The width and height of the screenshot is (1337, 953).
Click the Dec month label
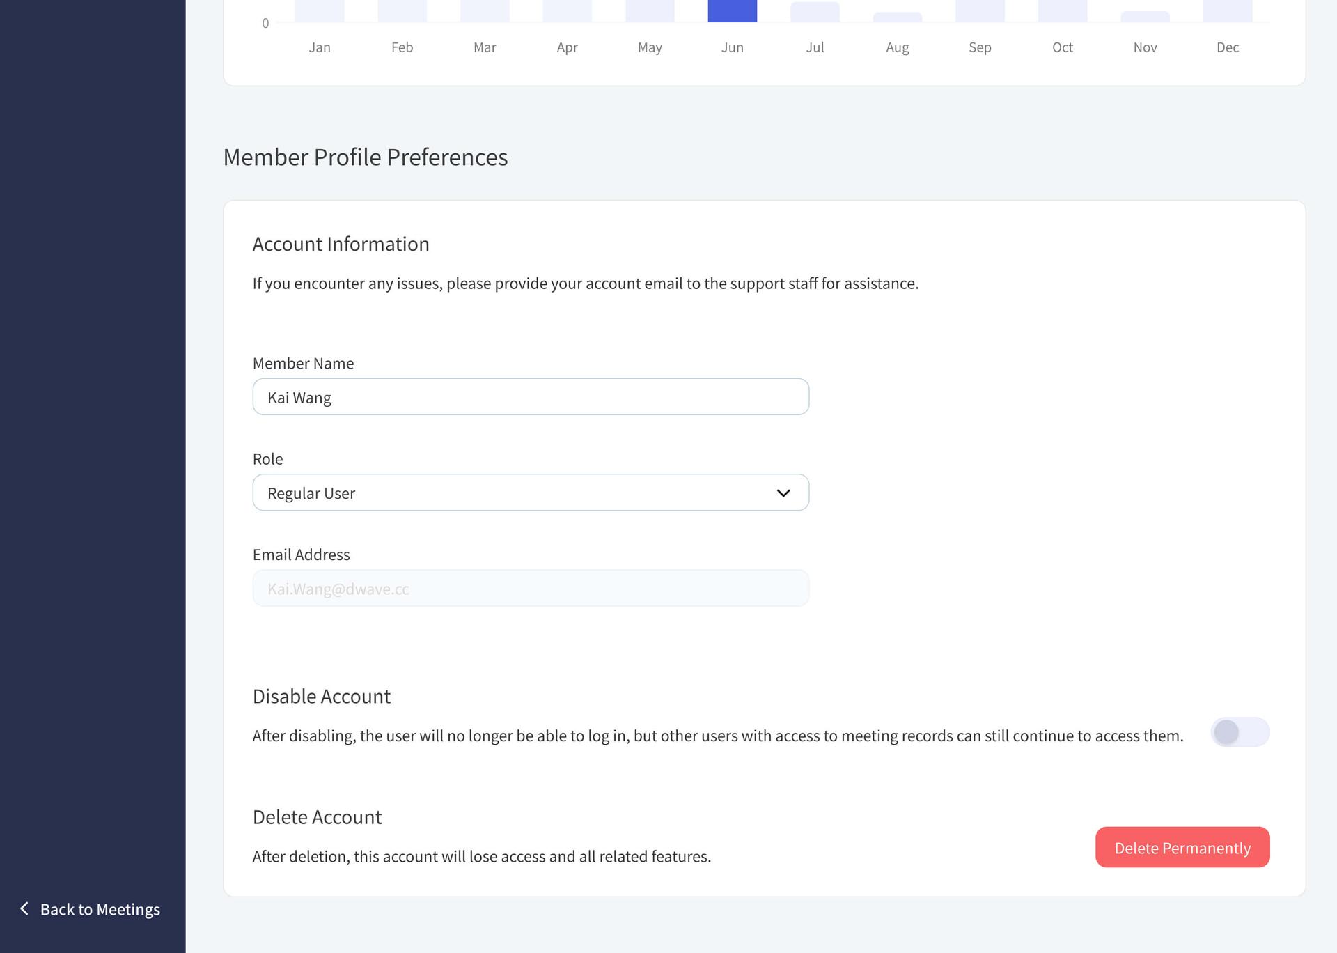1227,47
